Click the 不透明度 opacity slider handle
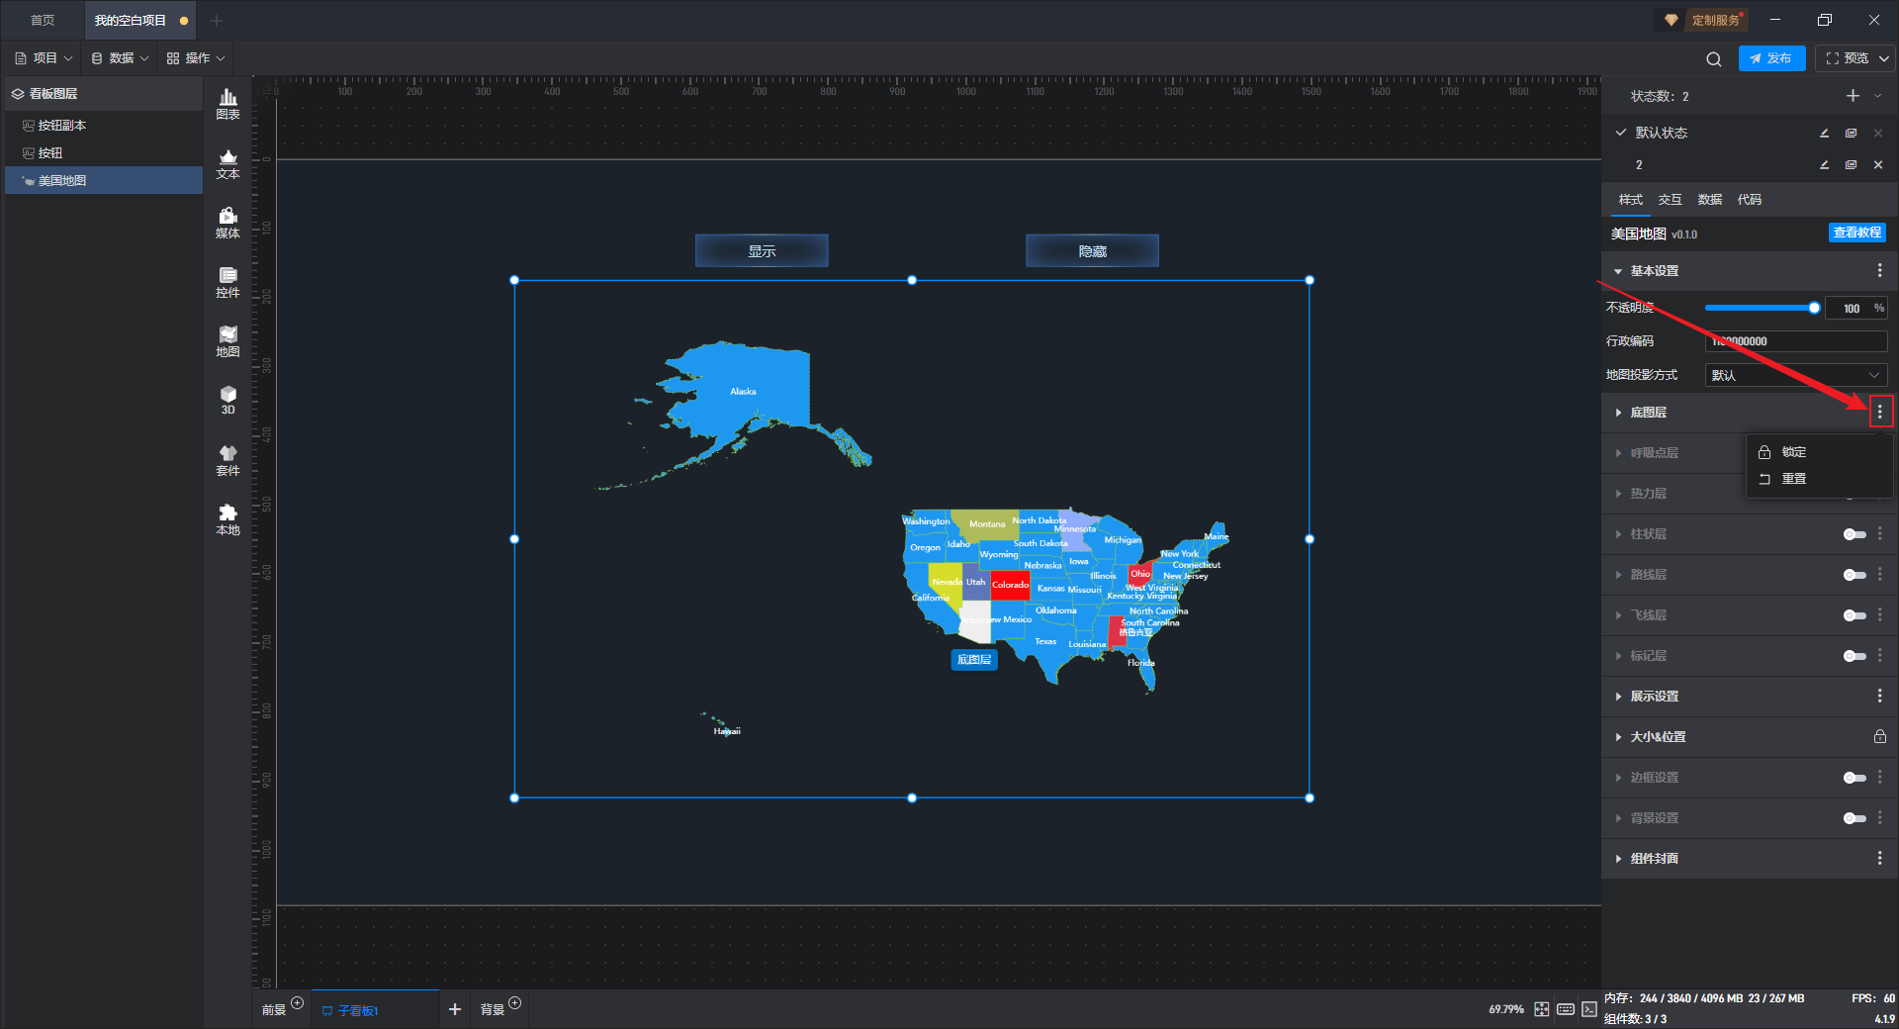The width and height of the screenshot is (1899, 1029). click(x=1814, y=308)
